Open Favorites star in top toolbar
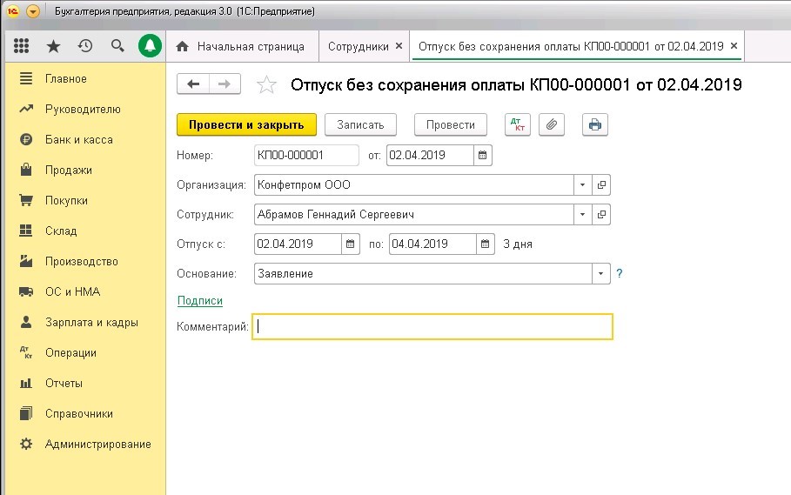 [53, 46]
